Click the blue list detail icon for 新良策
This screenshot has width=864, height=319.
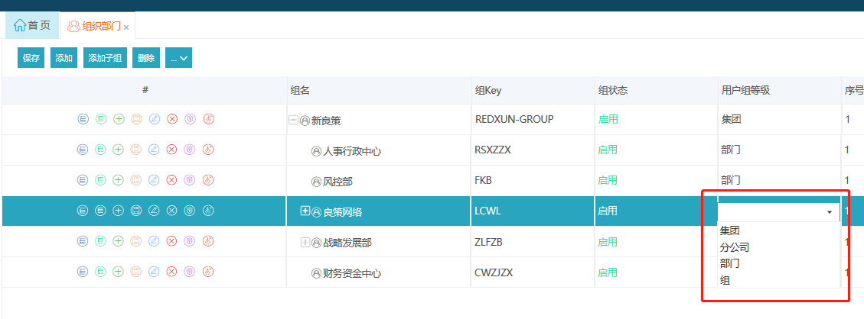pyautogui.click(x=83, y=118)
